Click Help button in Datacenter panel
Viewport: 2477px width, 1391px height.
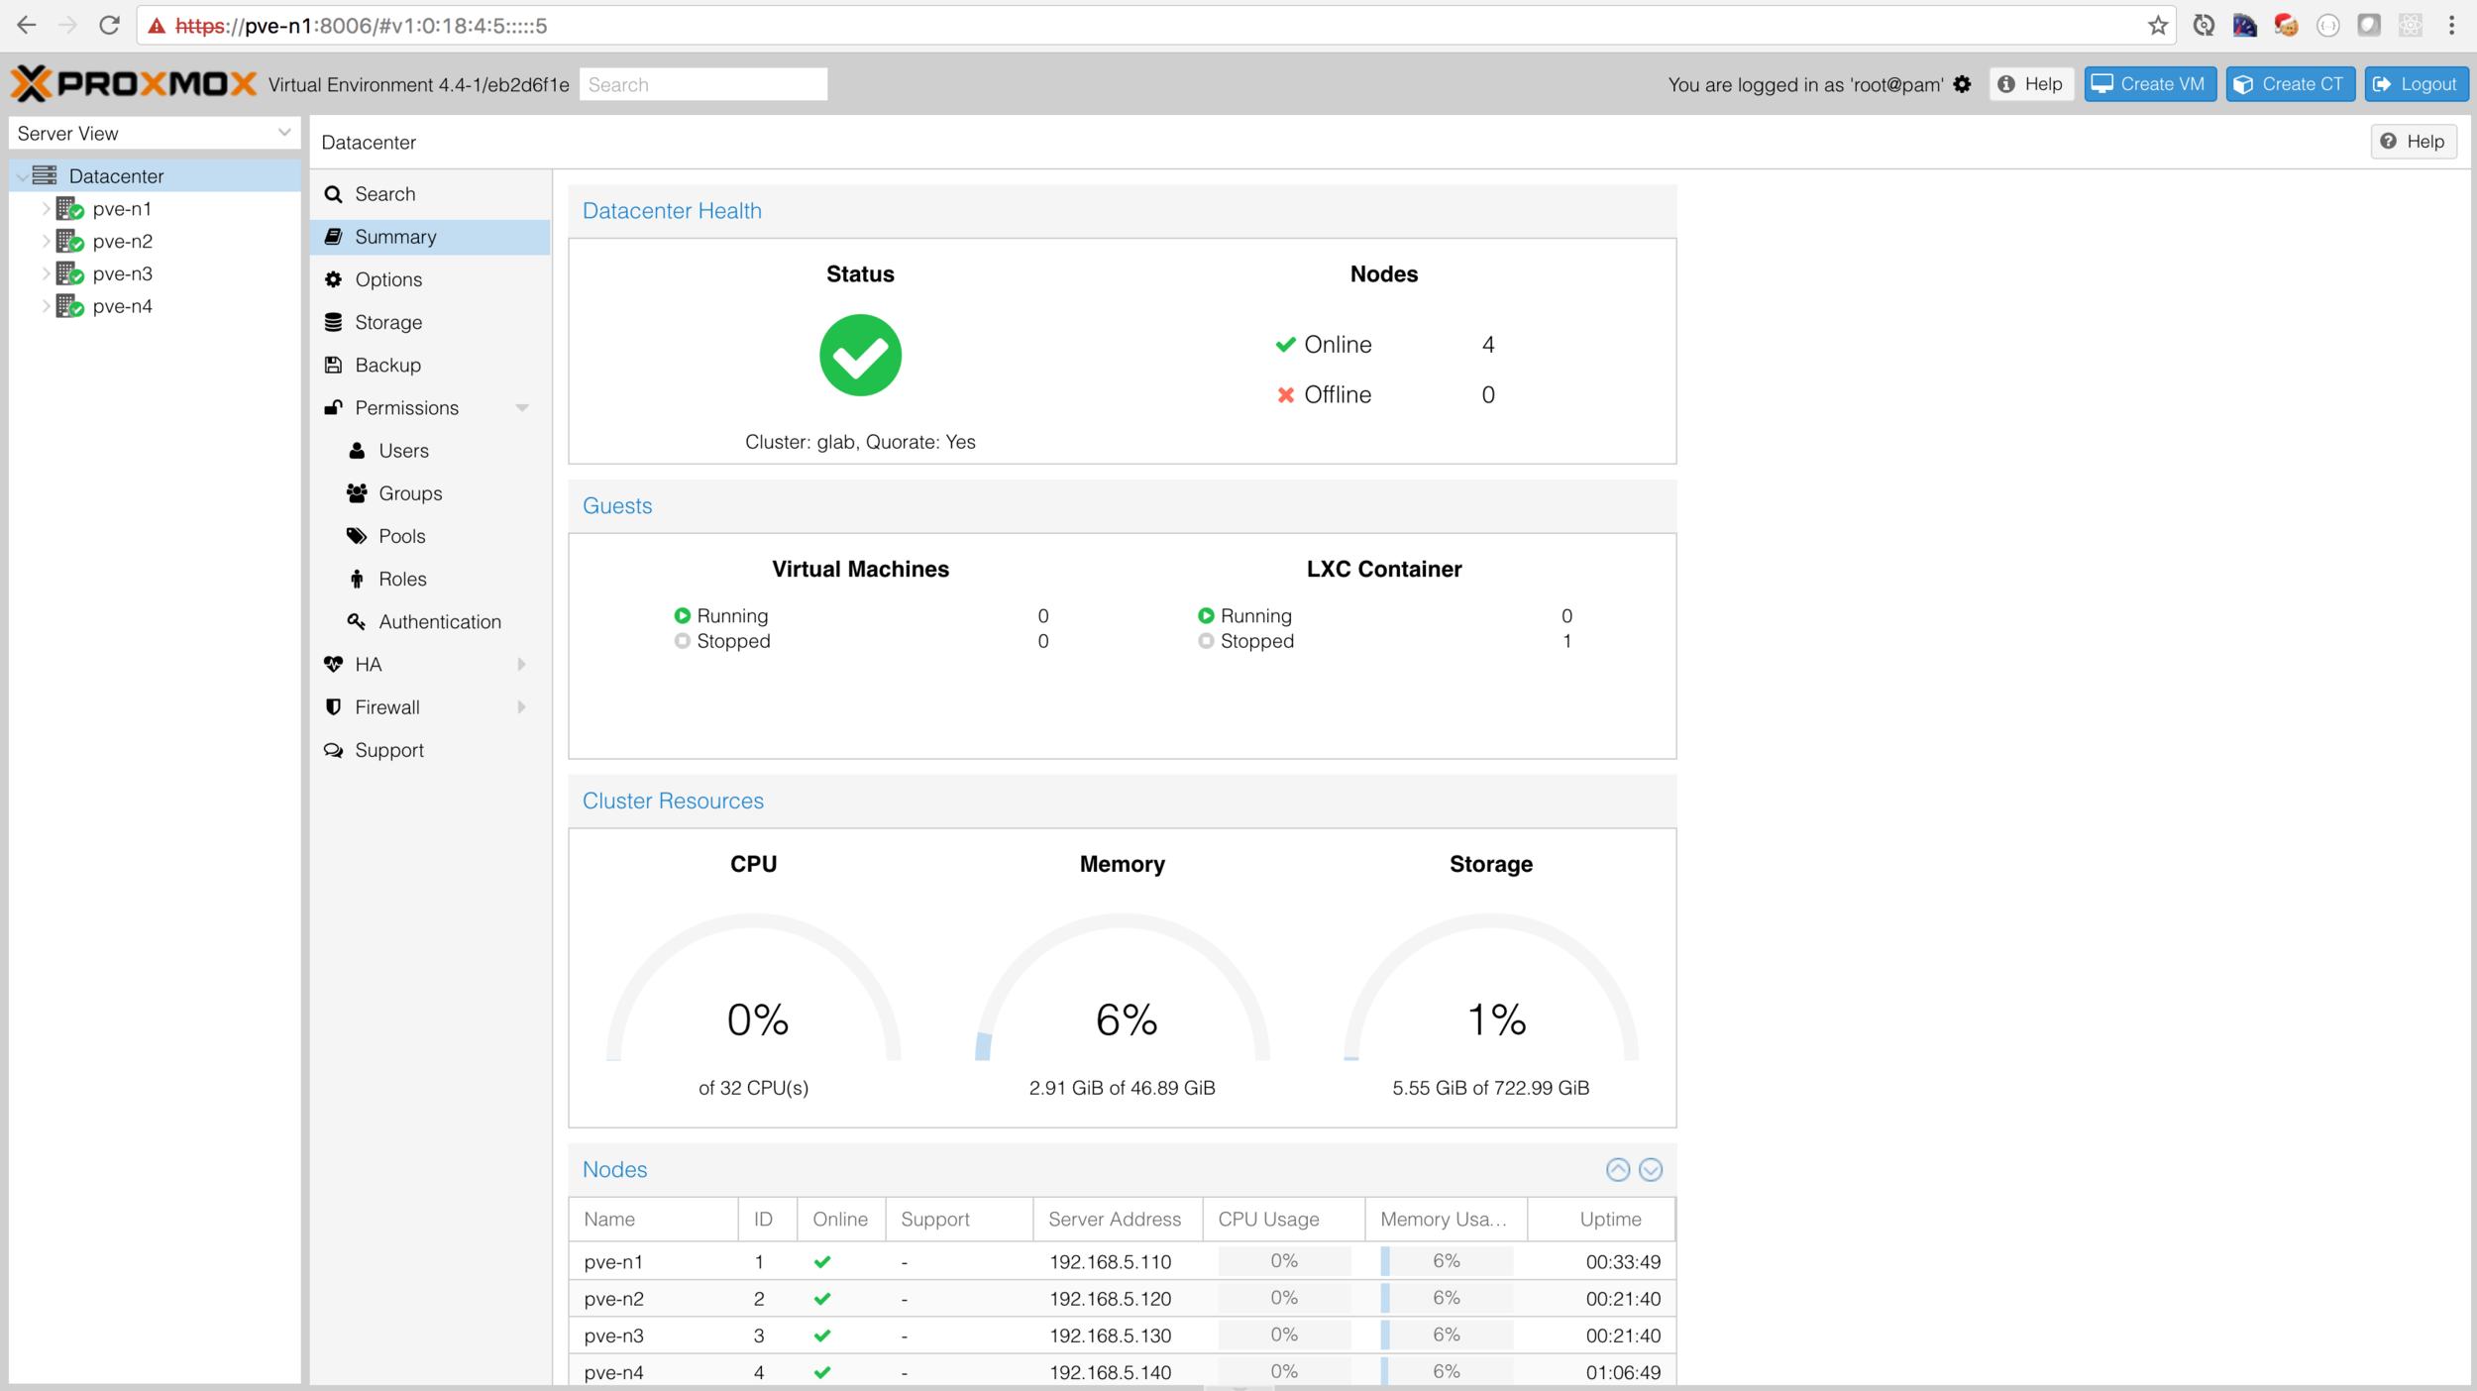click(2413, 142)
